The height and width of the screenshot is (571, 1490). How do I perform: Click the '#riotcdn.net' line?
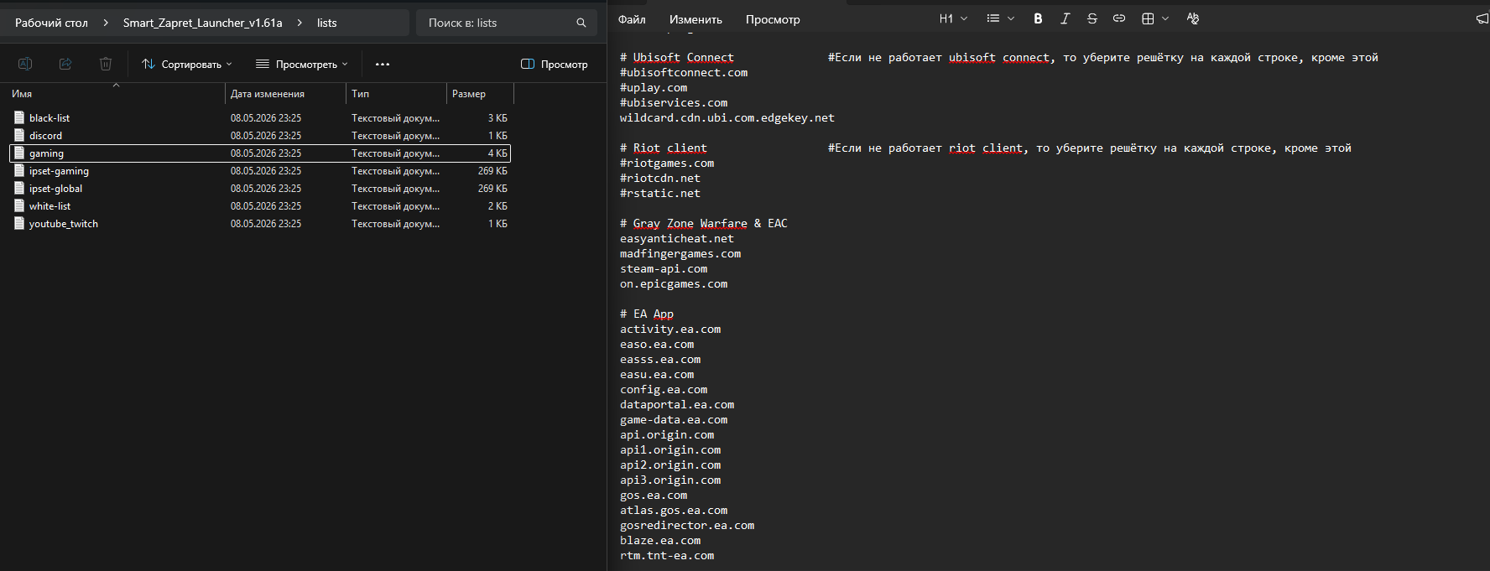(x=660, y=178)
